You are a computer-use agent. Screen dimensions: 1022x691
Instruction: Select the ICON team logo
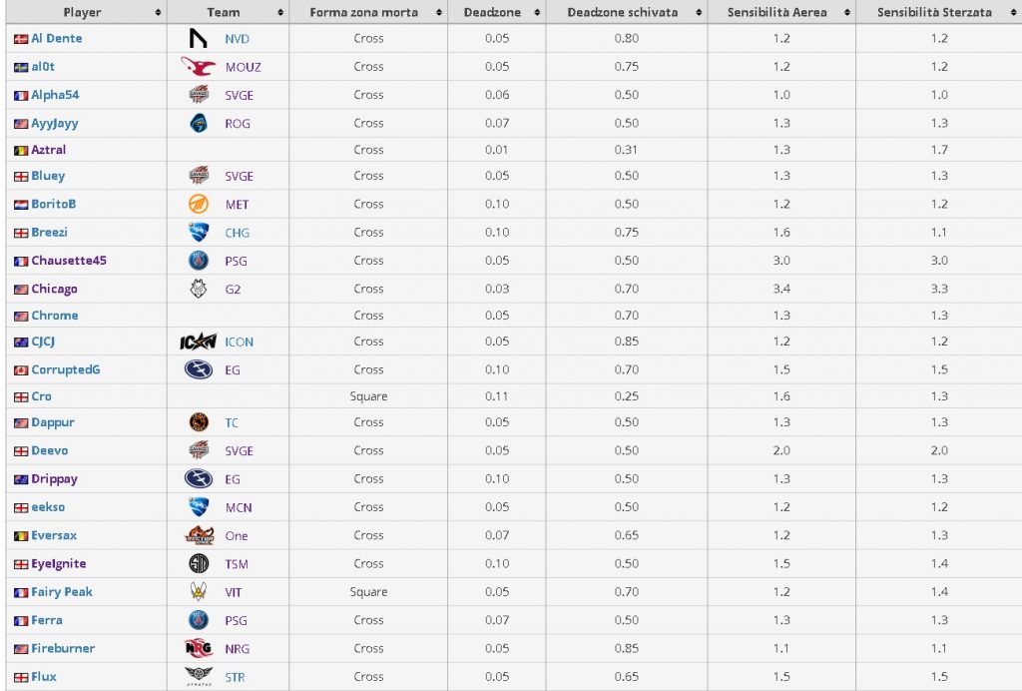(x=199, y=342)
